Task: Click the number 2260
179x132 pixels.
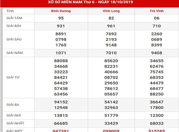Action: coord(157,34)
